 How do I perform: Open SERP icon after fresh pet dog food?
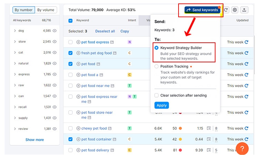pyautogui.click(x=115, y=53)
